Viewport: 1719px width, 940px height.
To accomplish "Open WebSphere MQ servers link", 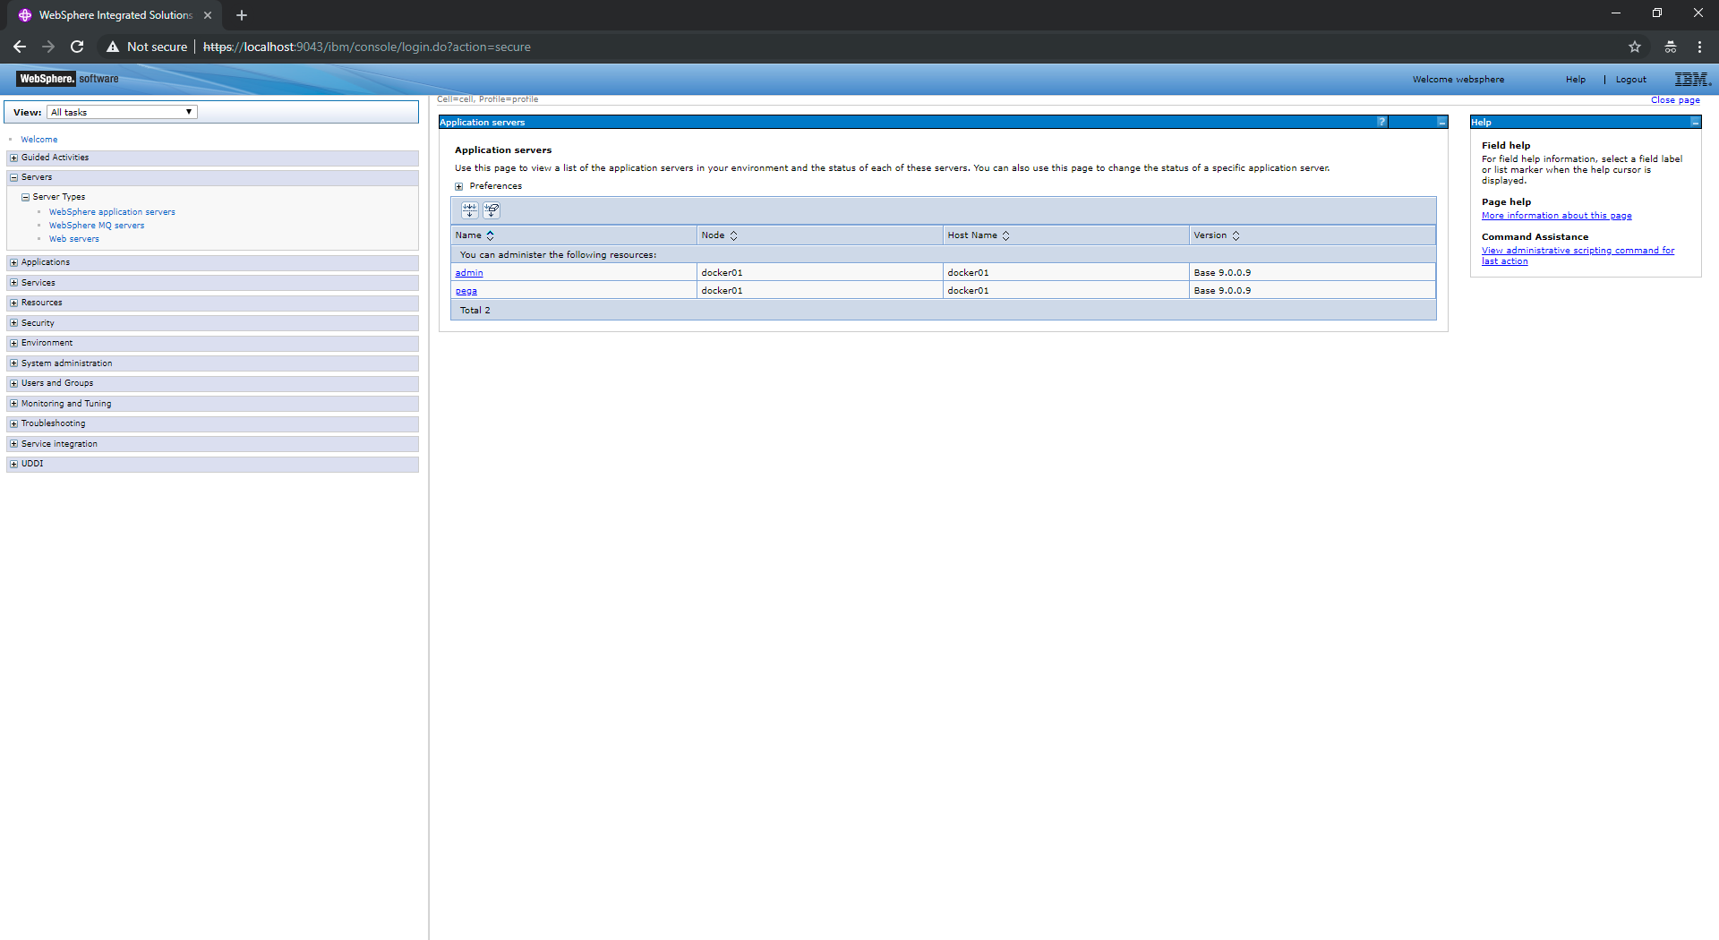I will click(x=97, y=226).
